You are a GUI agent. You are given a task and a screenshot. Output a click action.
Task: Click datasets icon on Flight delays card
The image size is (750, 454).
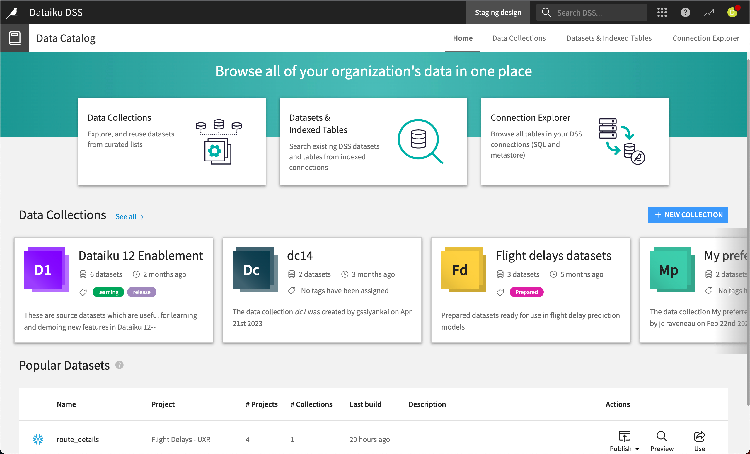(500, 274)
